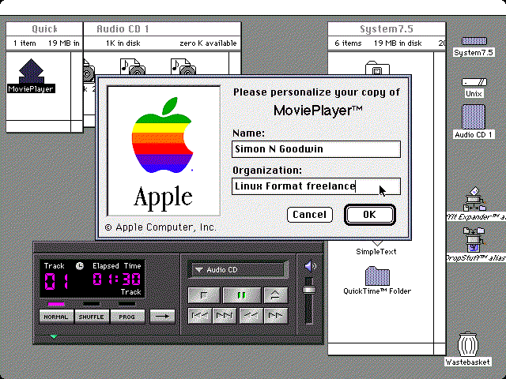The image size is (506, 379).
Task: Click the Elapsed Time display in CD player
Action: pyautogui.click(x=117, y=279)
